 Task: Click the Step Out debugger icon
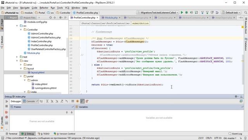pos(62,101)
